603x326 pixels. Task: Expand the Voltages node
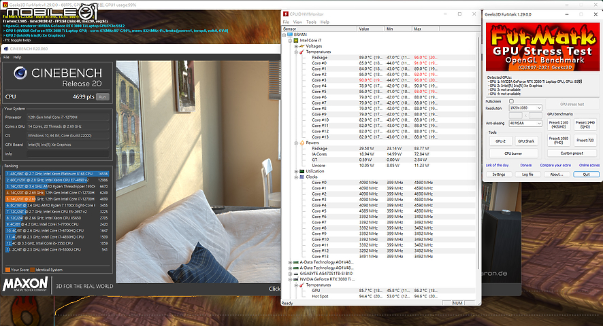(296, 46)
